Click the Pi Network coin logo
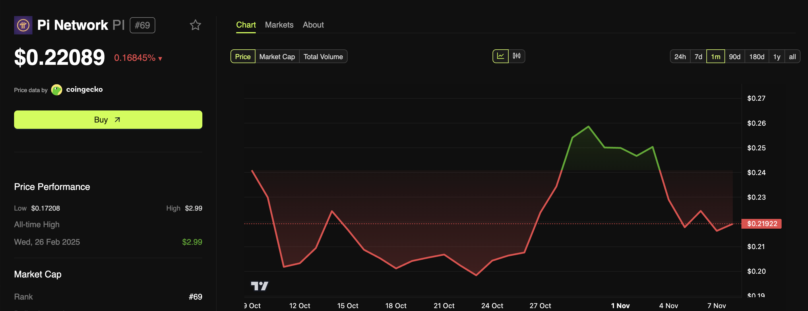This screenshot has height=311, width=808. (x=23, y=25)
